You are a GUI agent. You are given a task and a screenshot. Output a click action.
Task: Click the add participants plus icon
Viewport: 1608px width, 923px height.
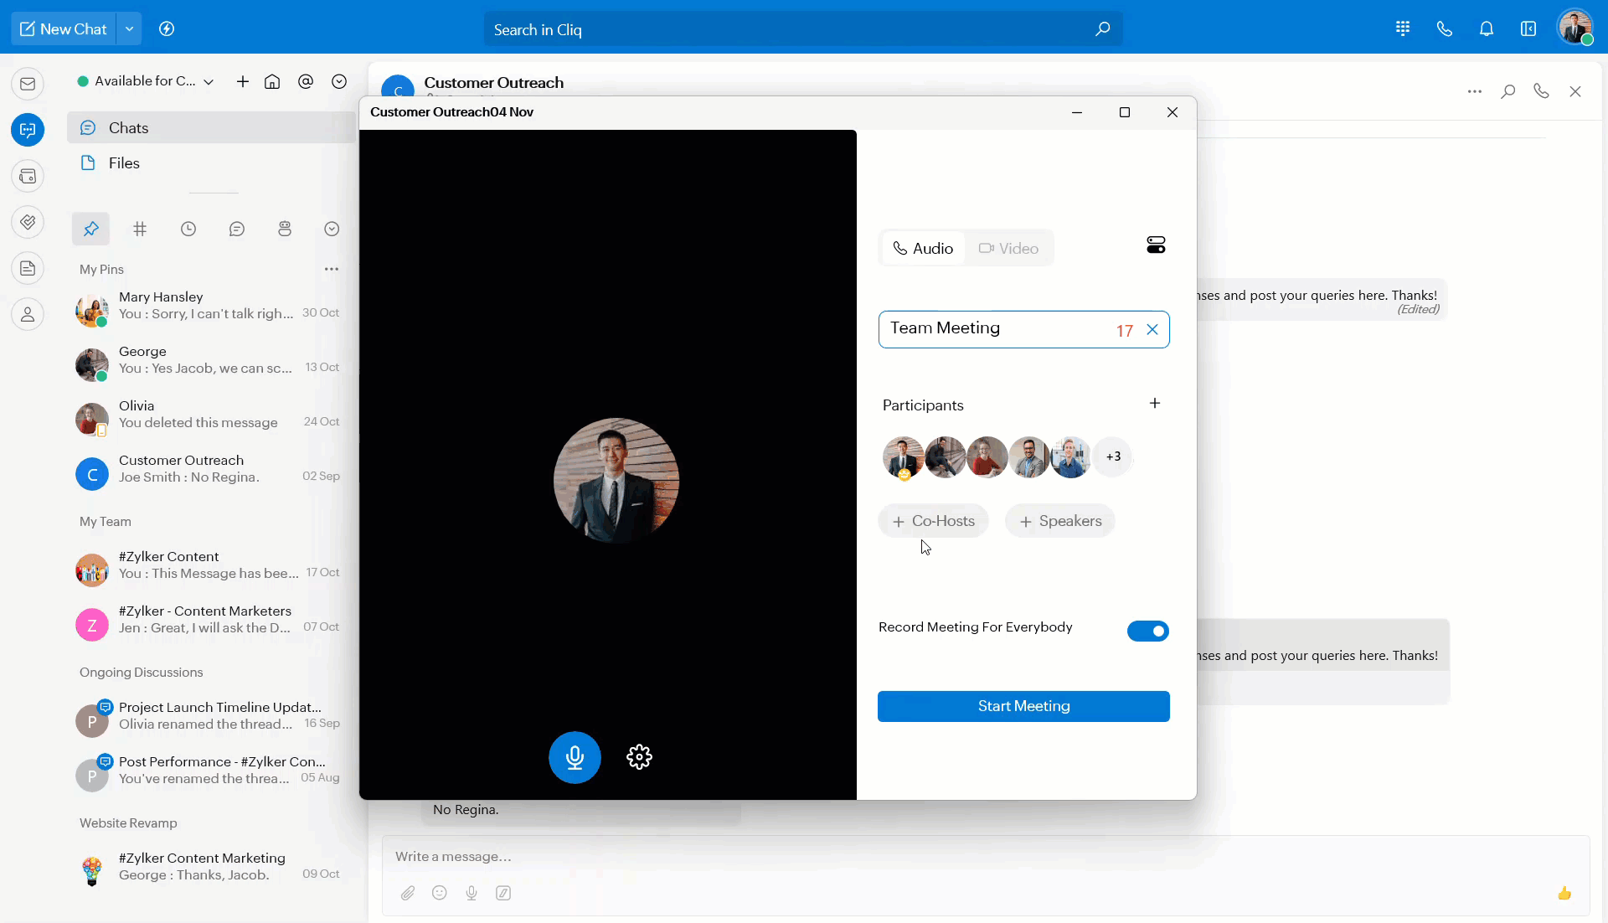tap(1155, 404)
